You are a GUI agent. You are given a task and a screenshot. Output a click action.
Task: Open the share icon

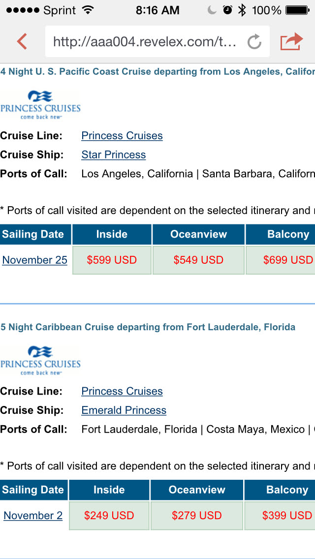click(291, 41)
